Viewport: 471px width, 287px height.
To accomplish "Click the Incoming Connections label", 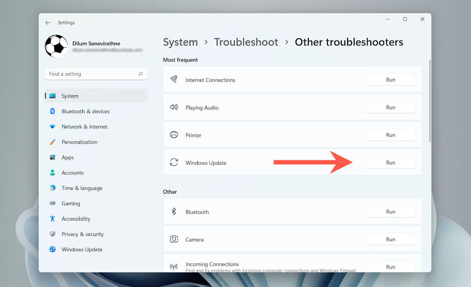I will (x=212, y=264).
